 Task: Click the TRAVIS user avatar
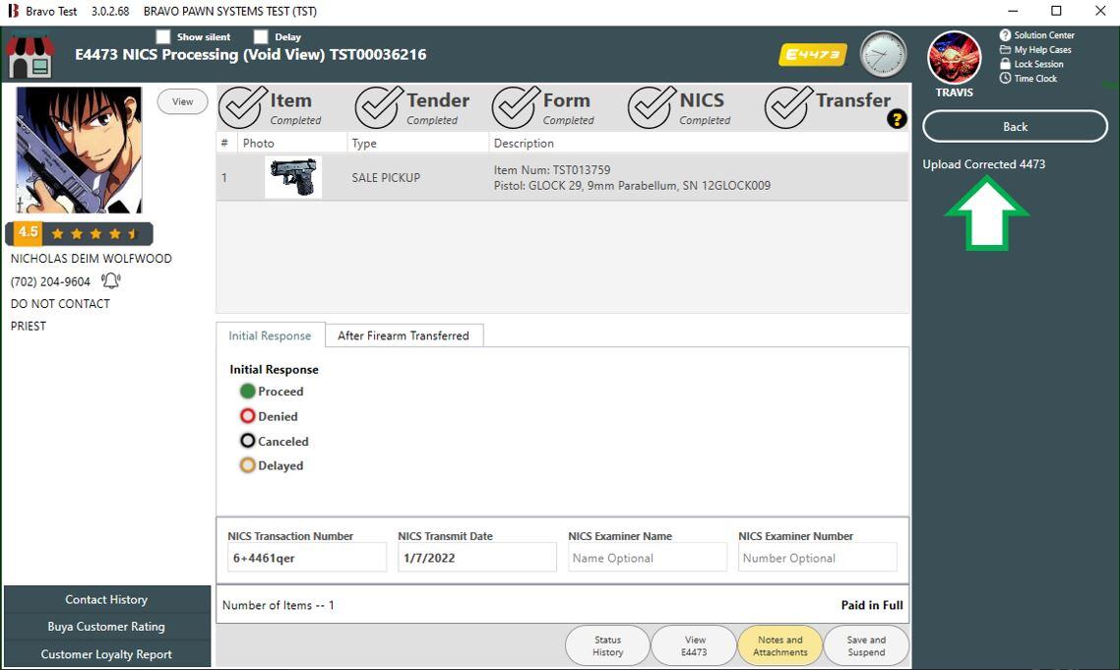(x=955, y=58)
